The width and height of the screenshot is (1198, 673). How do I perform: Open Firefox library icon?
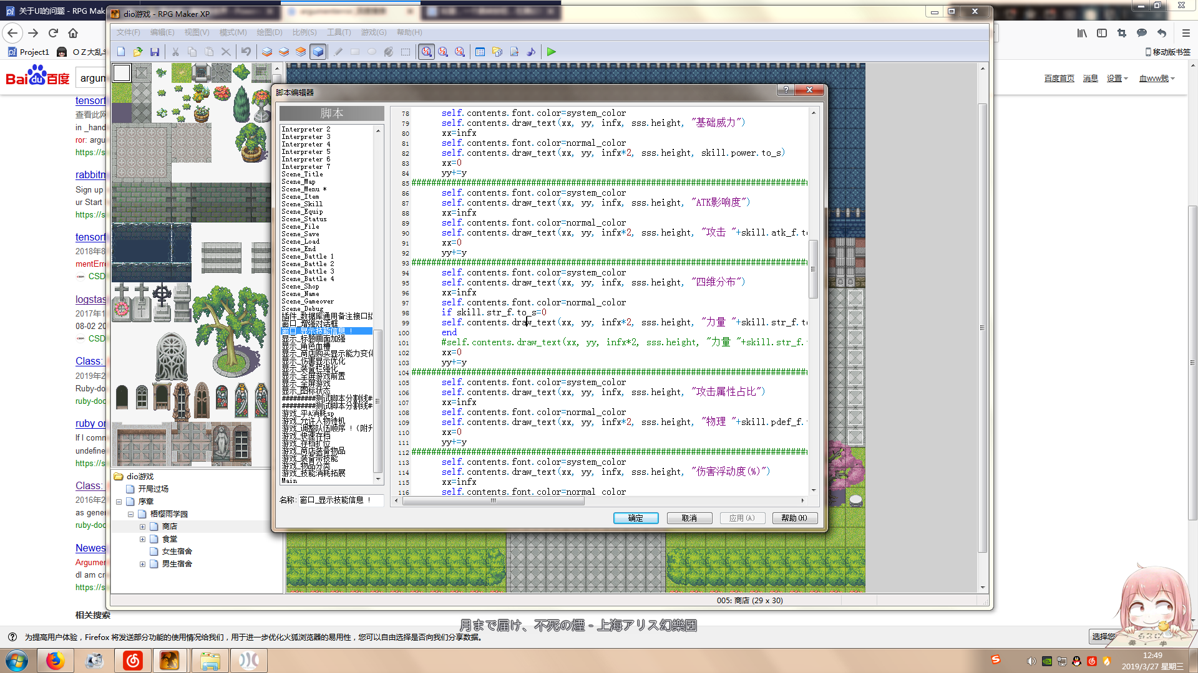pyautogui.click(x=1082, y=33)
